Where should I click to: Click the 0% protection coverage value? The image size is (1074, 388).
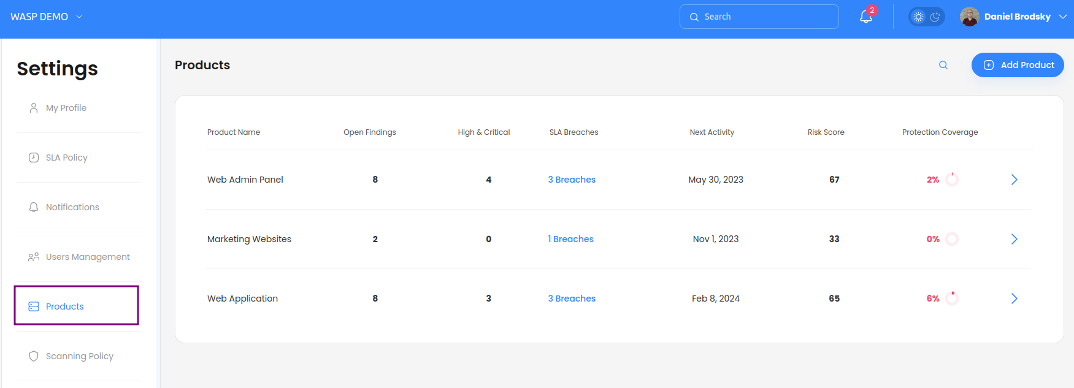click(933, 239)
